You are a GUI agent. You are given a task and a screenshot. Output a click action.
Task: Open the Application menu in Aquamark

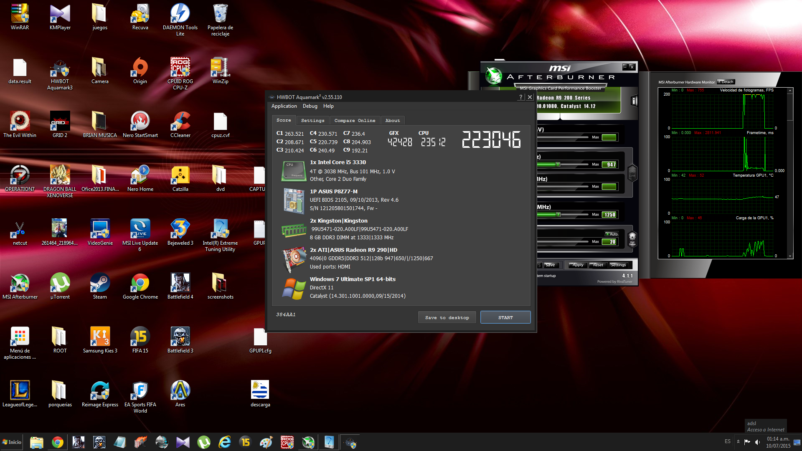pyautogui.click(x=284, y=106)
